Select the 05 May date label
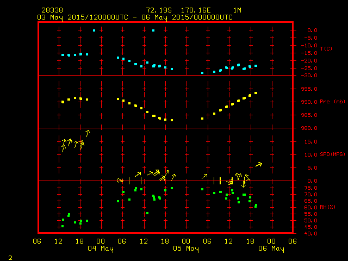 (x=186, y=248)
